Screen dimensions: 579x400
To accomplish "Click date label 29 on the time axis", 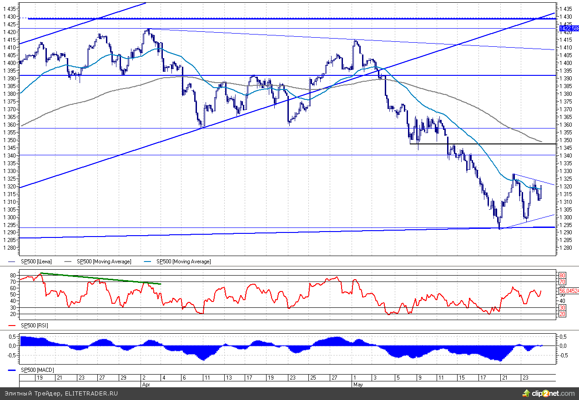I will pos(123,378).
